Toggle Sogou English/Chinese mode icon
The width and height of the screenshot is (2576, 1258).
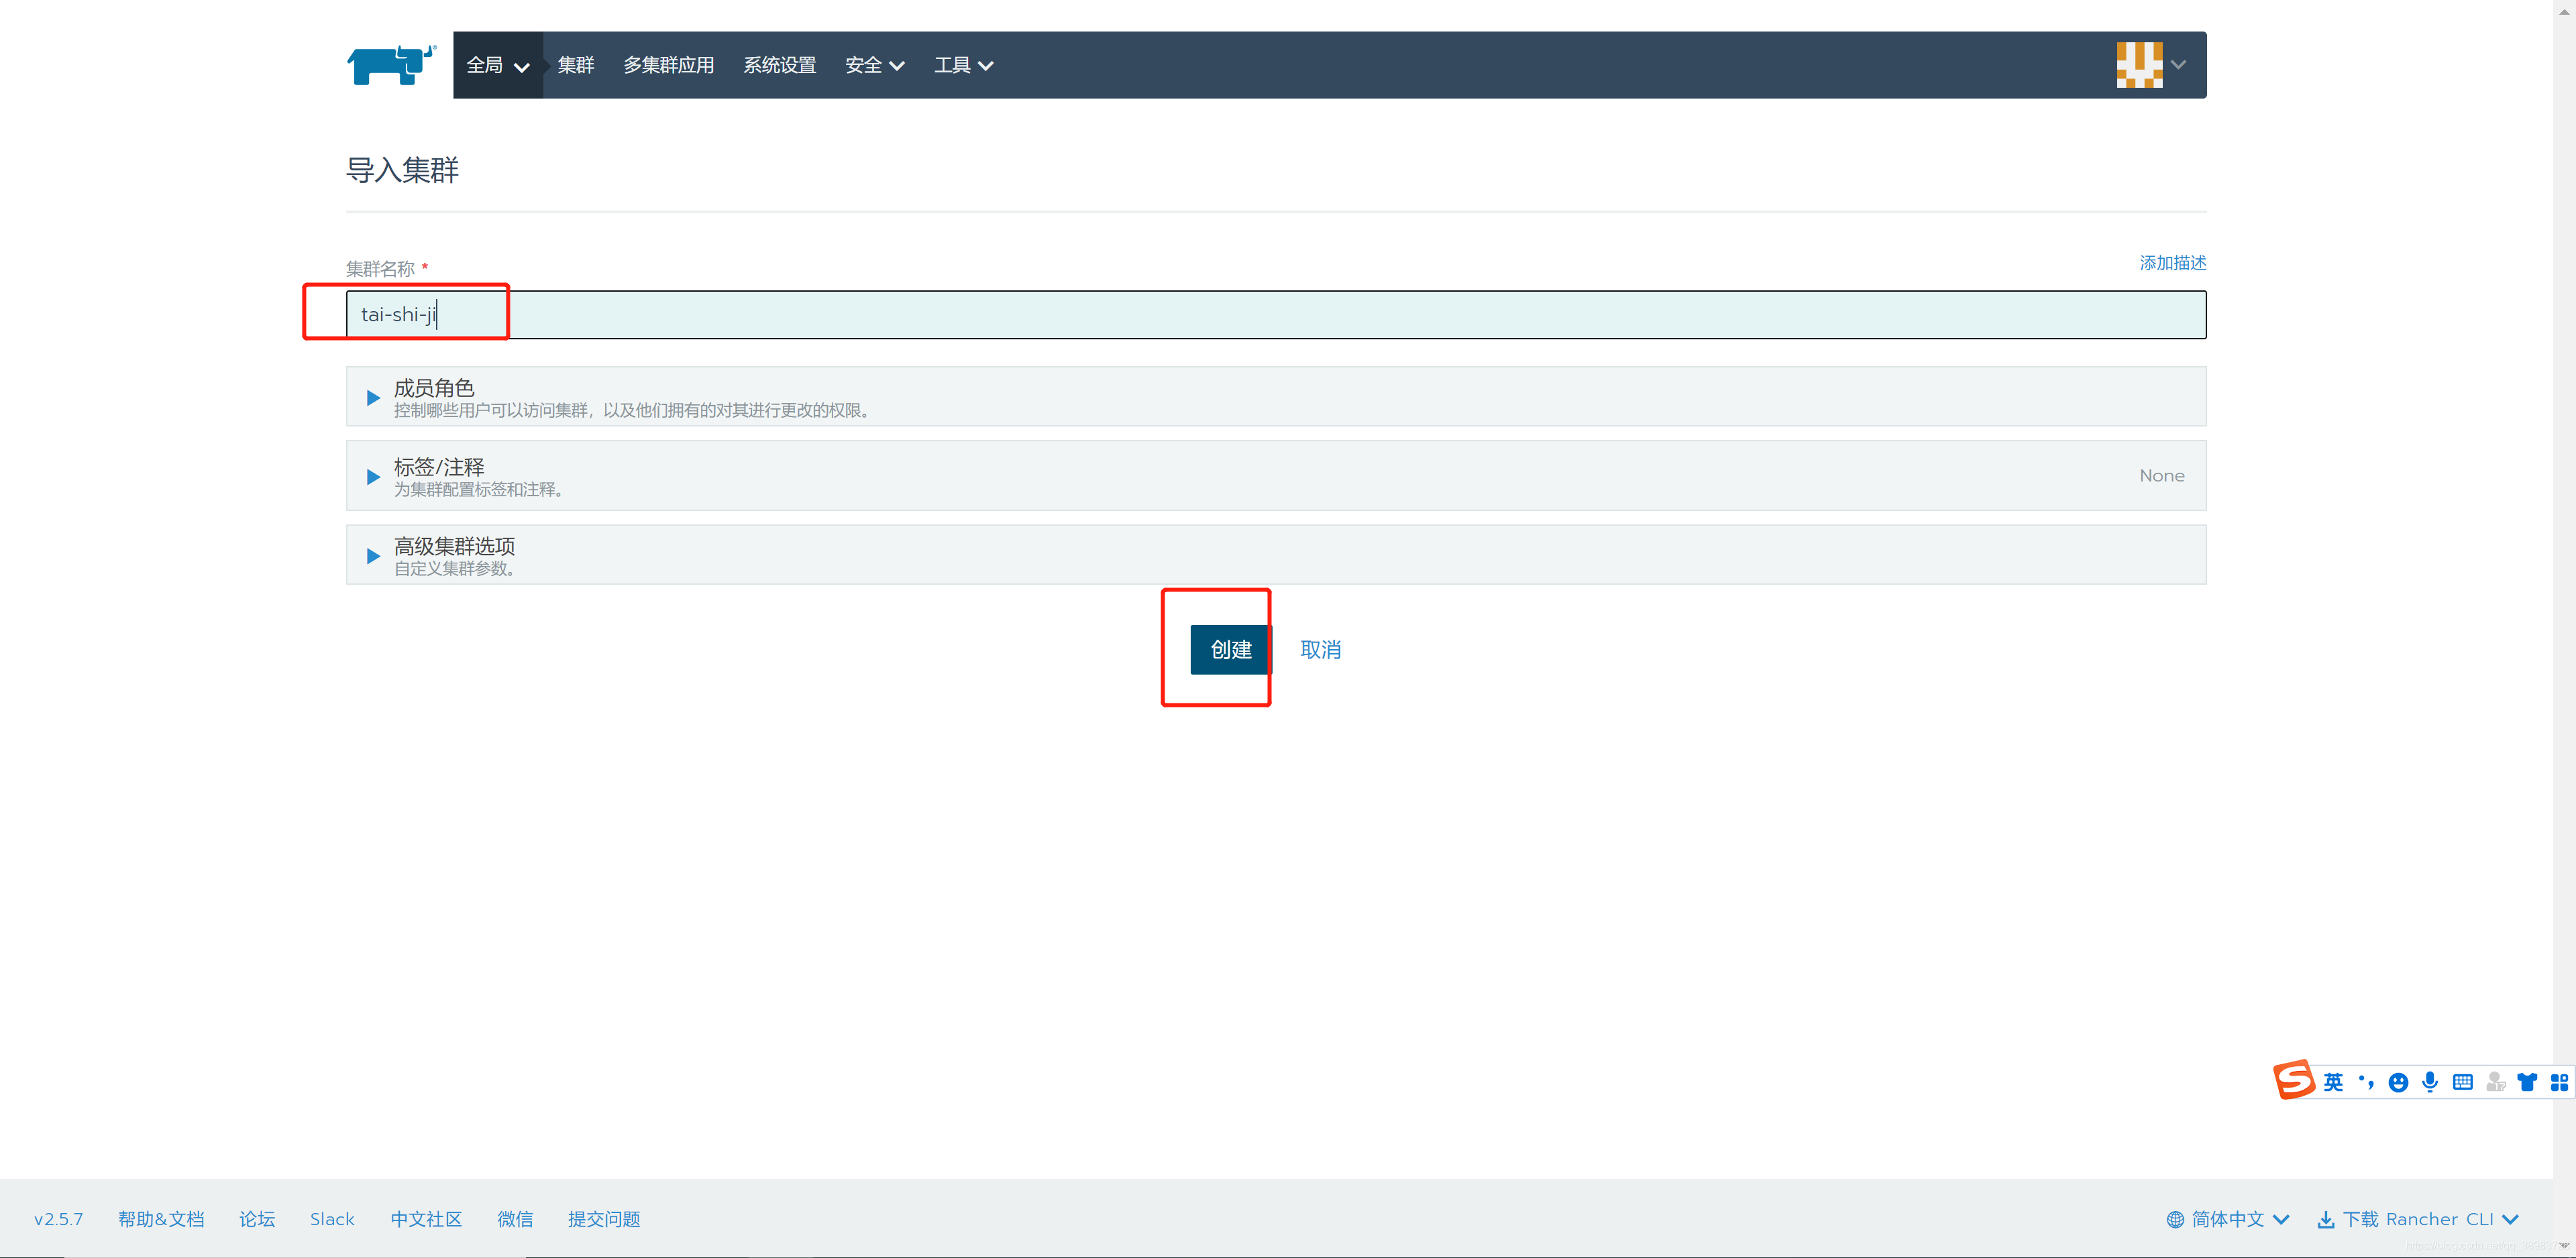(x=2333, y=1082)
